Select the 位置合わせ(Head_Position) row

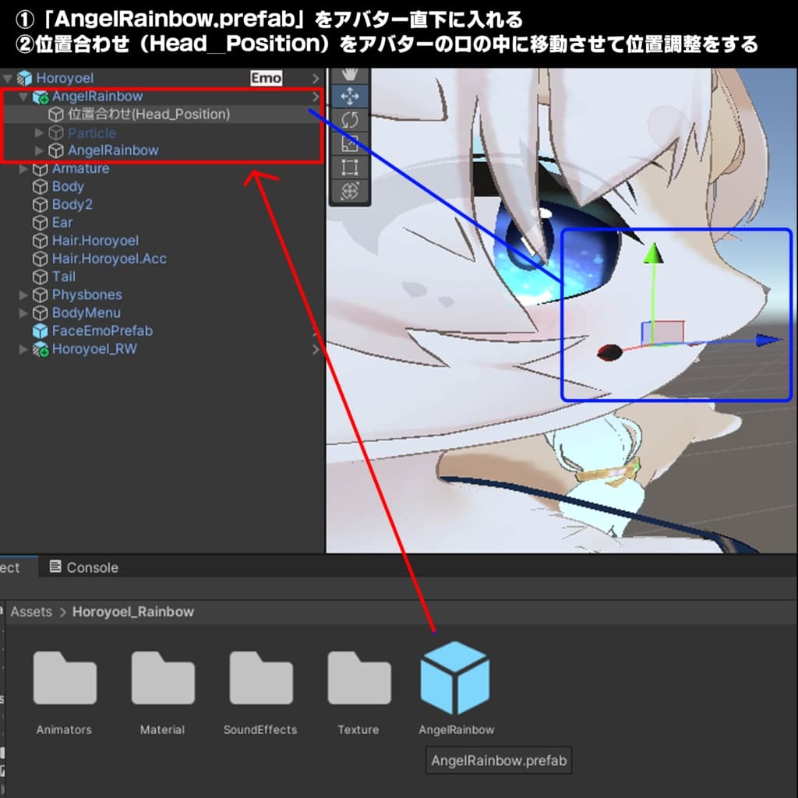coord(162,115)
